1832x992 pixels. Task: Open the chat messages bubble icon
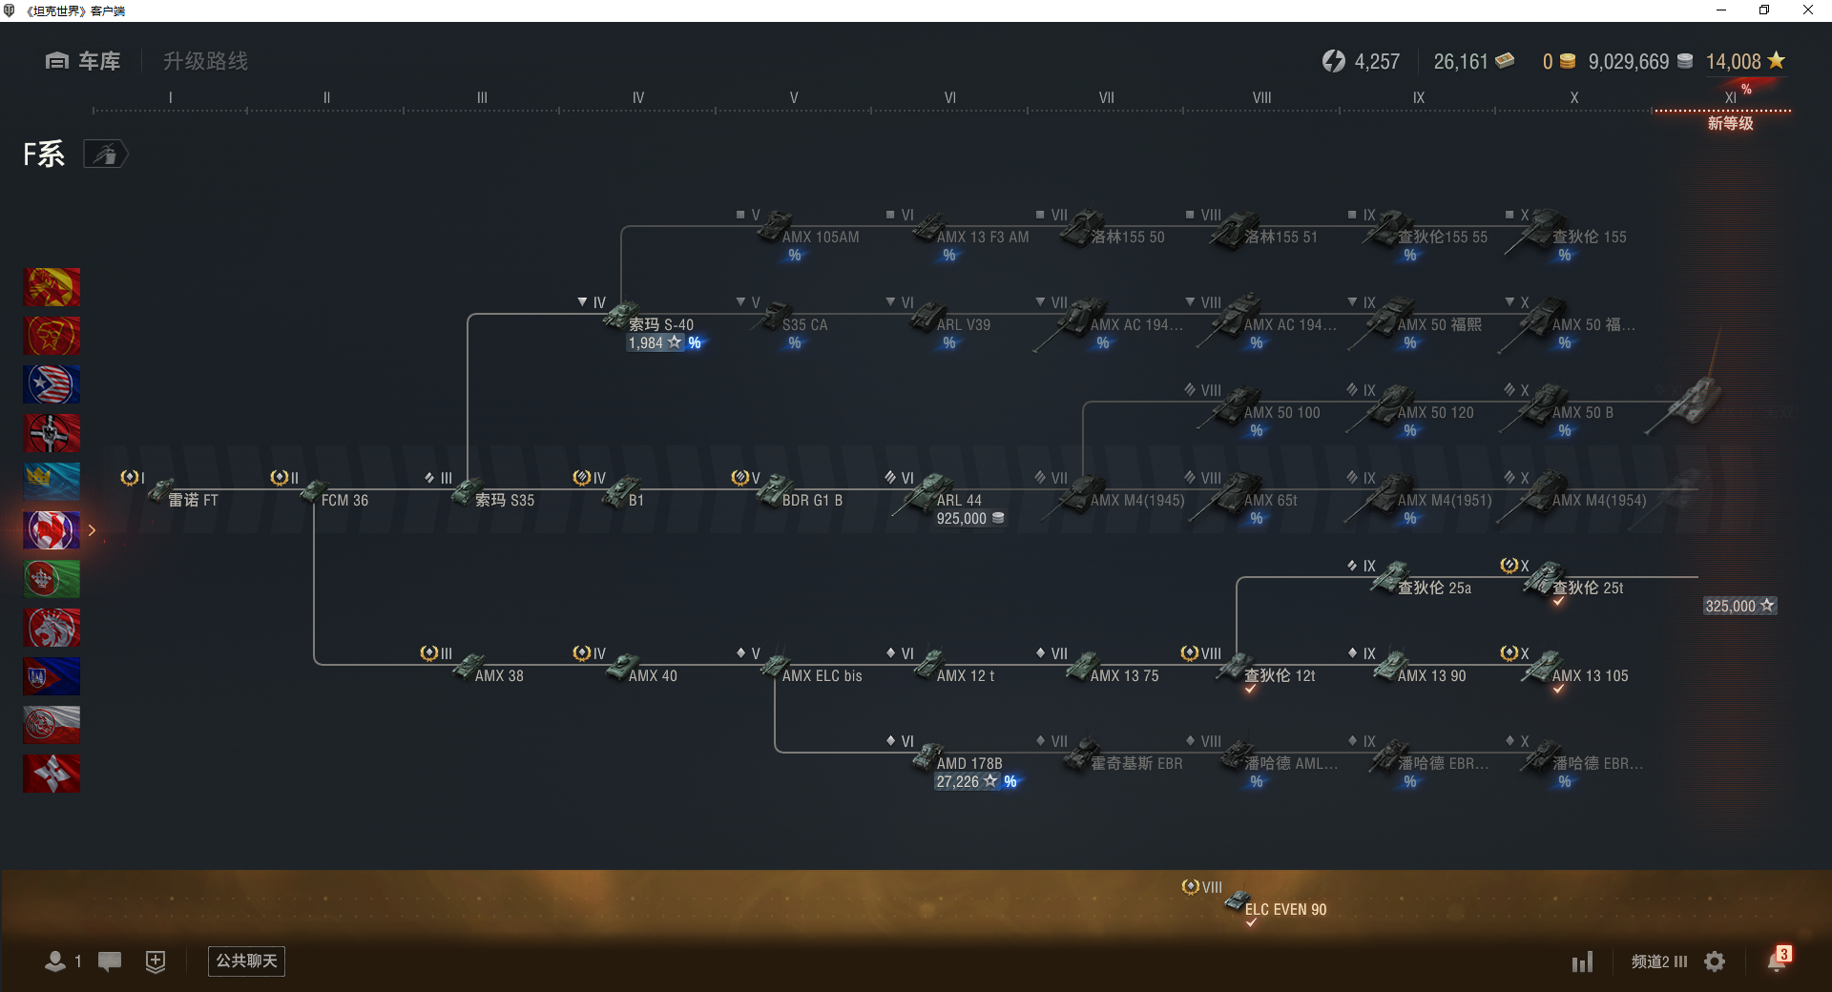click(x=110, y=961)
